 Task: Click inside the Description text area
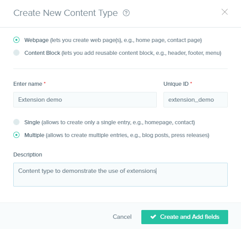tap(120, 175)
